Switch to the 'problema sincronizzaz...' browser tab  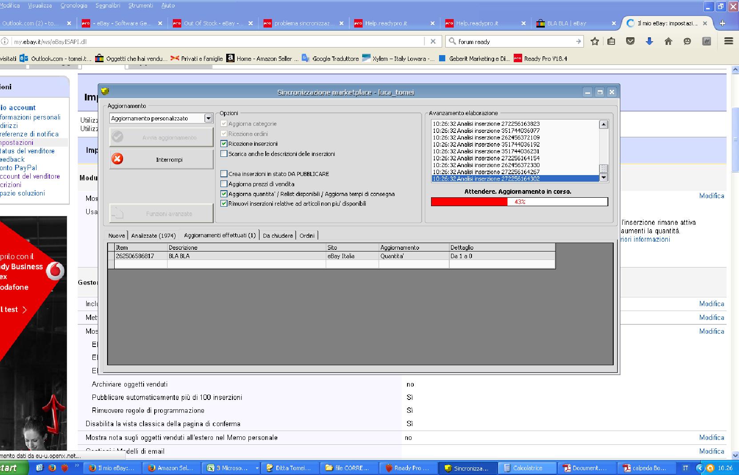pyautogui.click(x=304, y=23)
